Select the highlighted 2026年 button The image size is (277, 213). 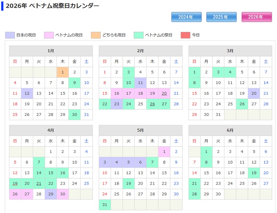pyautogui.click(x=256, y=17)
